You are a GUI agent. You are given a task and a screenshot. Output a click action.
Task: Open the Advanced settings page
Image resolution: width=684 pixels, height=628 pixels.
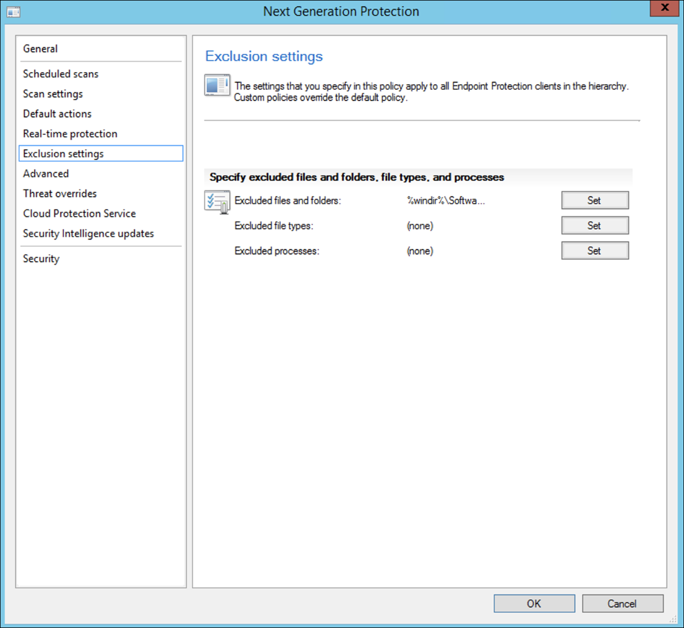46,174
